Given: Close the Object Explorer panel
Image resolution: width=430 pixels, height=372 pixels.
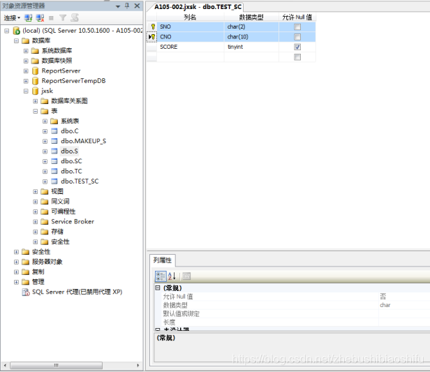Looking at the screenshot, I should 137,6.
